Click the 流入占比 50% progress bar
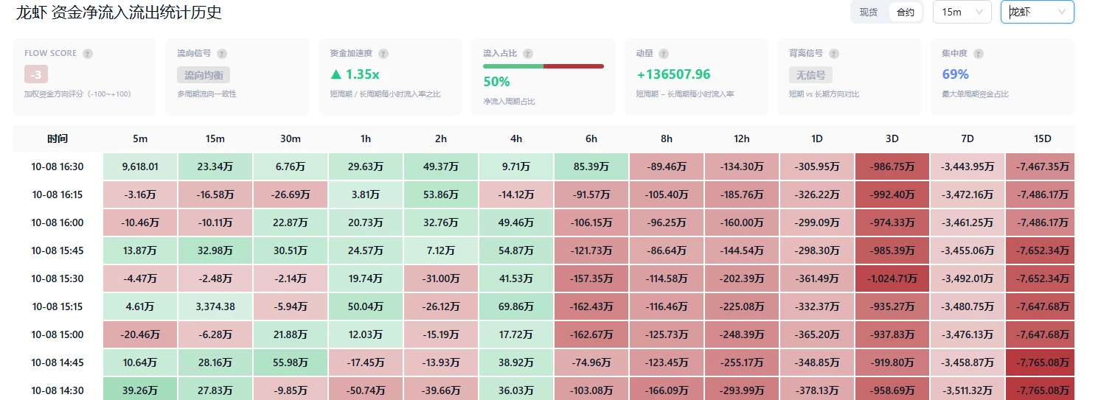 [543, 66]
